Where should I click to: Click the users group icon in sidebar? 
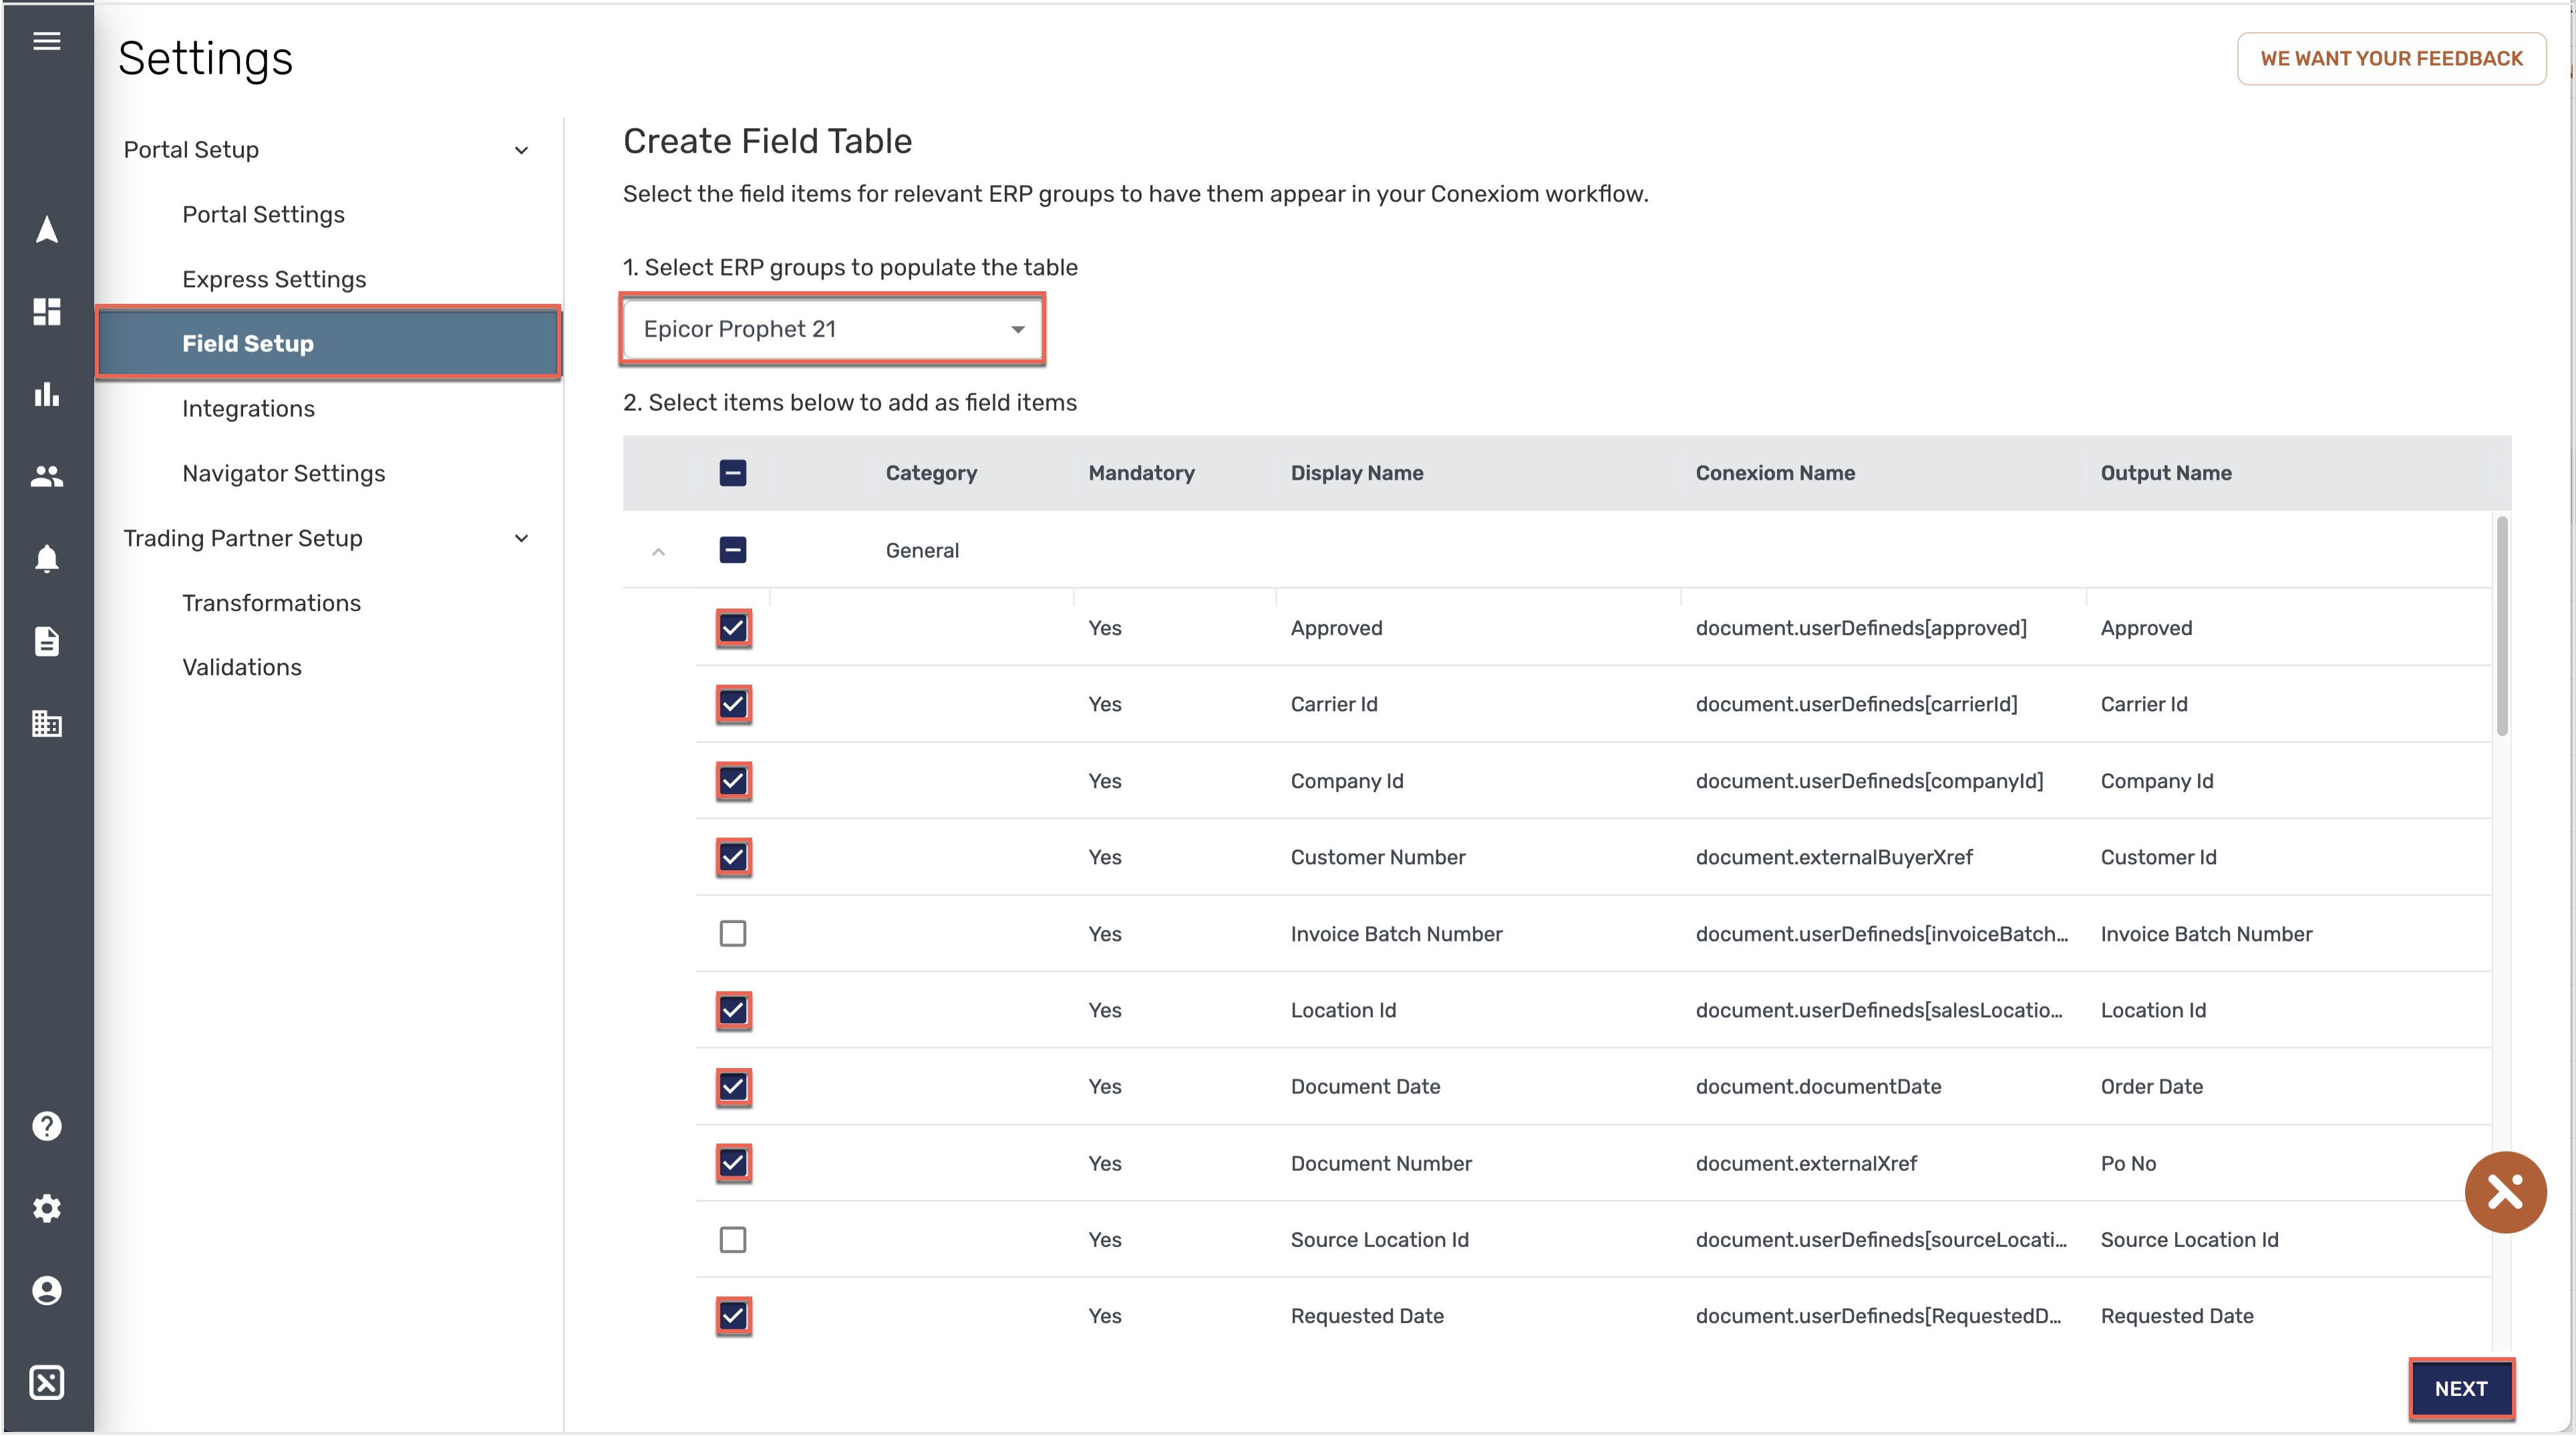pos(46,477)
